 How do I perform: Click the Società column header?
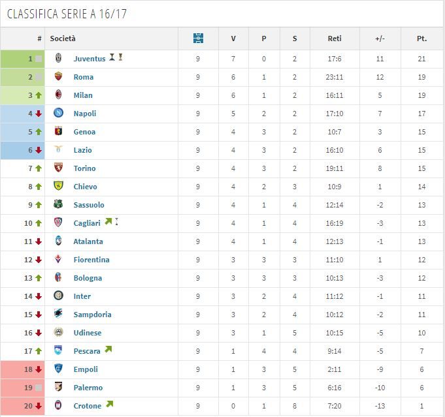click(x=63, y=39)
